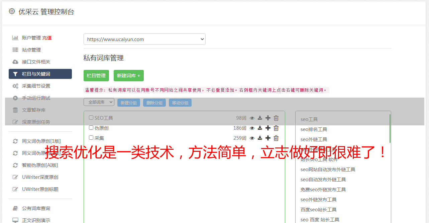
Task: Click the edit icon of UWriter深度原创
Action: (x=15, y=177)
